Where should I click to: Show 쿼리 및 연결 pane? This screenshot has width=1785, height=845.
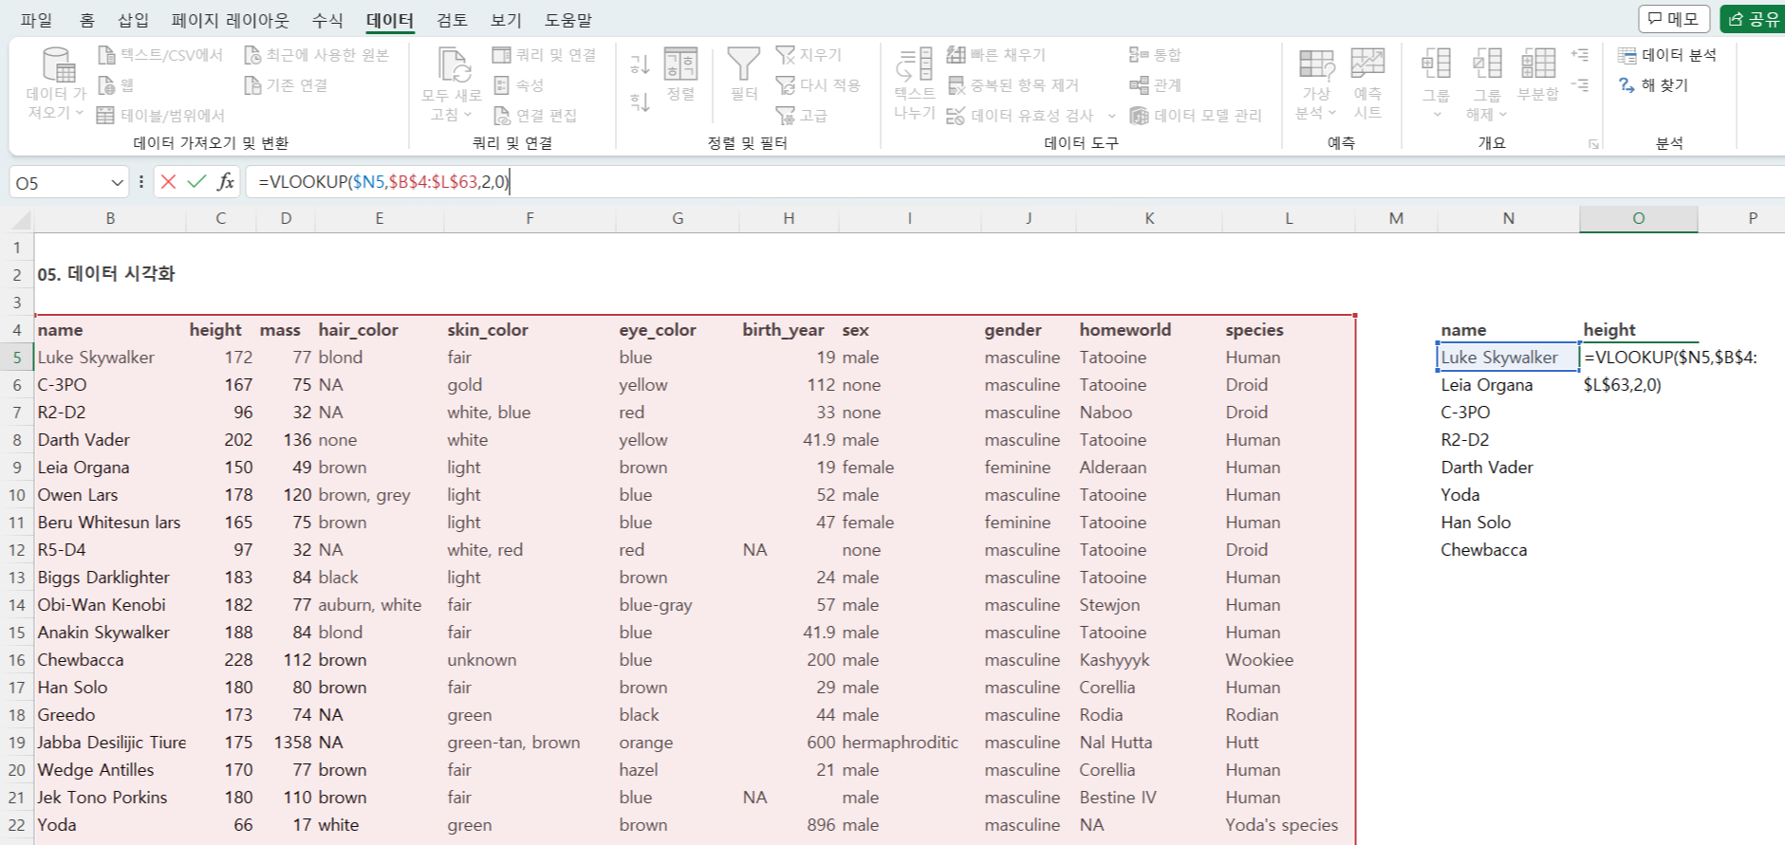(x=544, y=55)
